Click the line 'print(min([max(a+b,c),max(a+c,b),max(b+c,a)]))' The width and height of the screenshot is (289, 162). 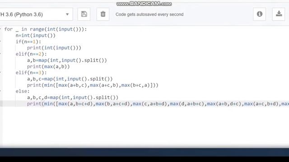(93, 85)
